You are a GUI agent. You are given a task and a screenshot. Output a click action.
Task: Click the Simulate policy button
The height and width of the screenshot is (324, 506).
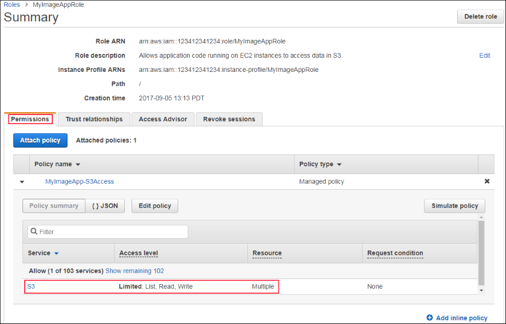[454, 206]
